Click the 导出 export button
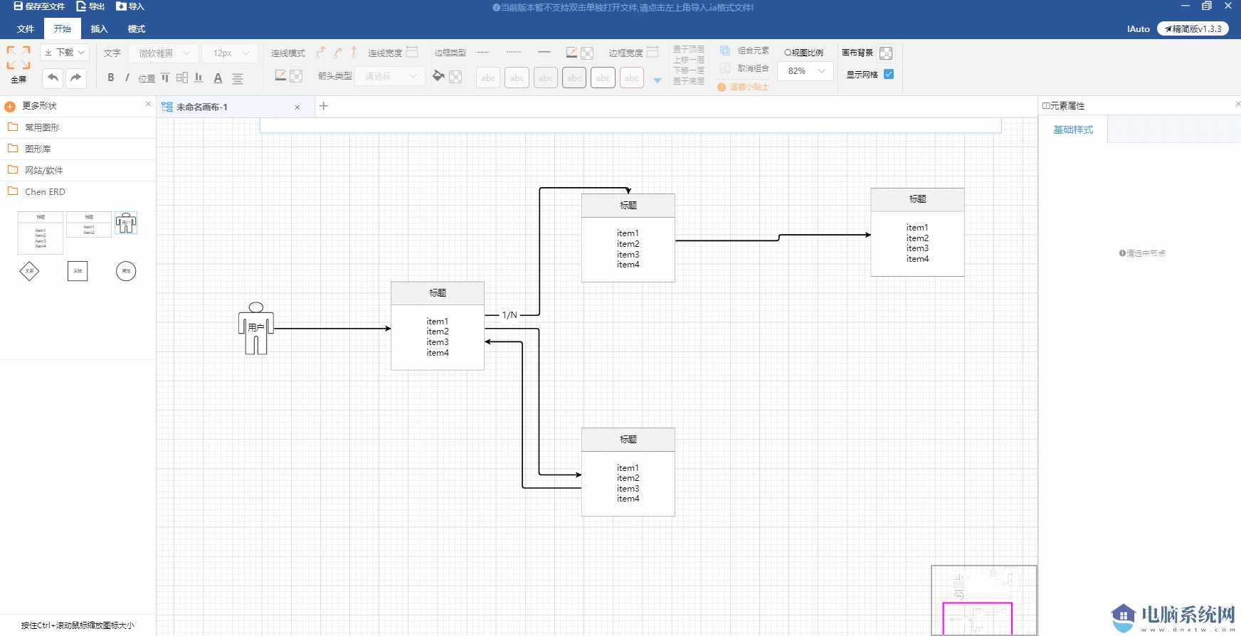1241x636 pixels. (x=91, y=6)
